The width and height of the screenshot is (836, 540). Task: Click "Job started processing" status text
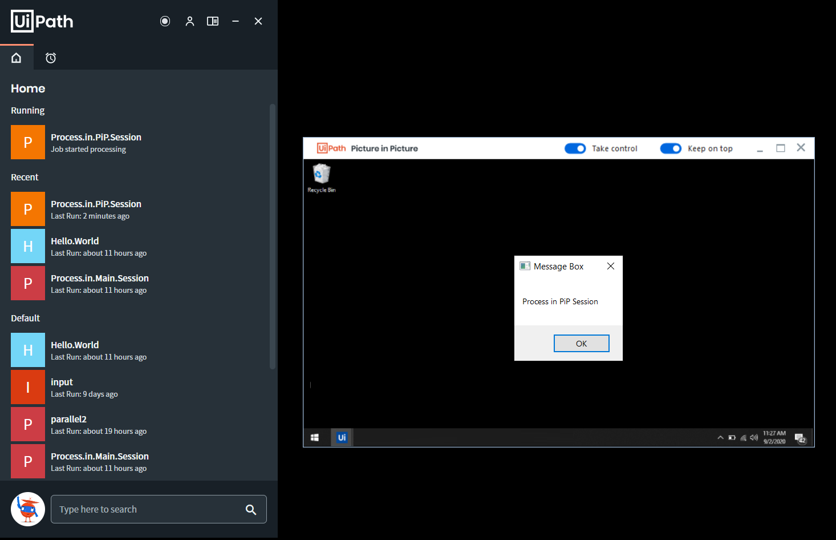point(88,150)
